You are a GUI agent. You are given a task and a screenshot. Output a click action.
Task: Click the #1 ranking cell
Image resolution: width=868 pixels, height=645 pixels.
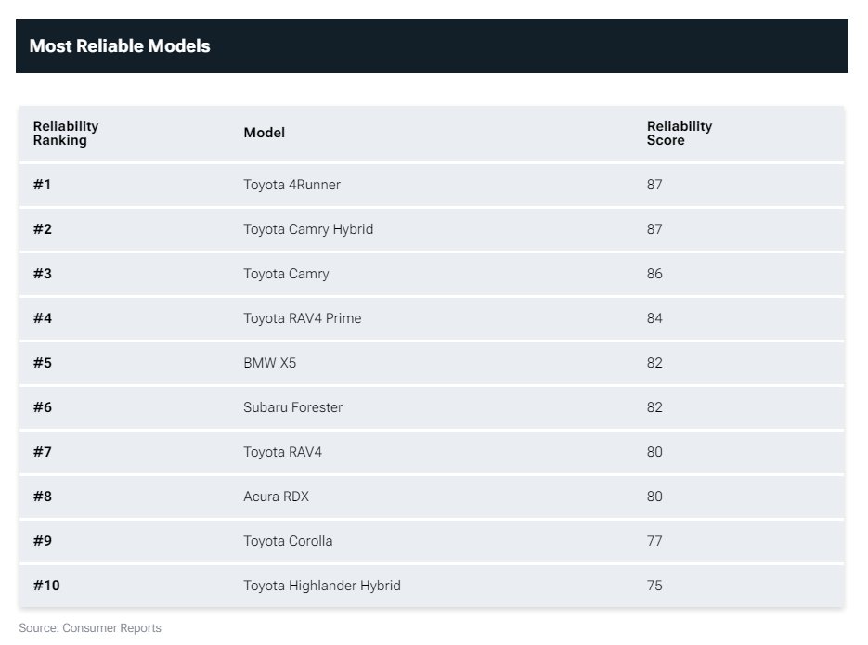pos(42,185)
